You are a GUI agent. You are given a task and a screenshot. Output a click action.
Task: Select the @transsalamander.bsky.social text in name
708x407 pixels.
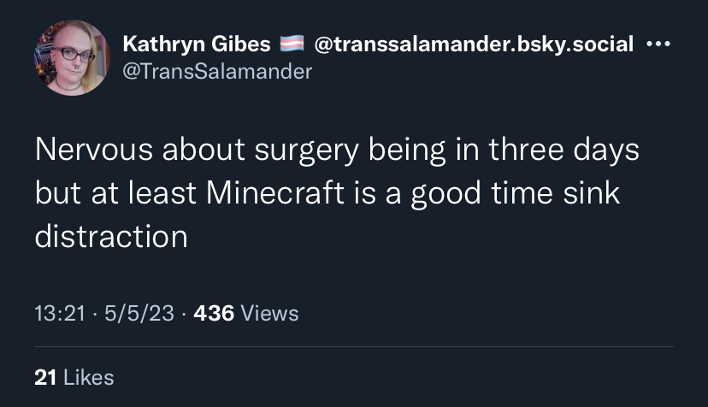tap(474, 44)
